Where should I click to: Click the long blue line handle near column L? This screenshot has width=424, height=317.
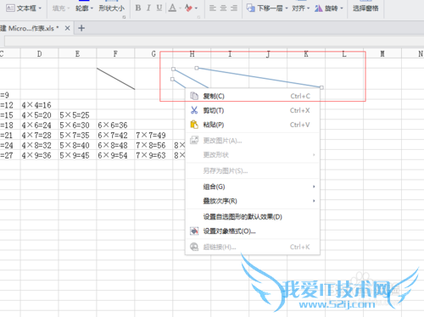pos(321,87)
